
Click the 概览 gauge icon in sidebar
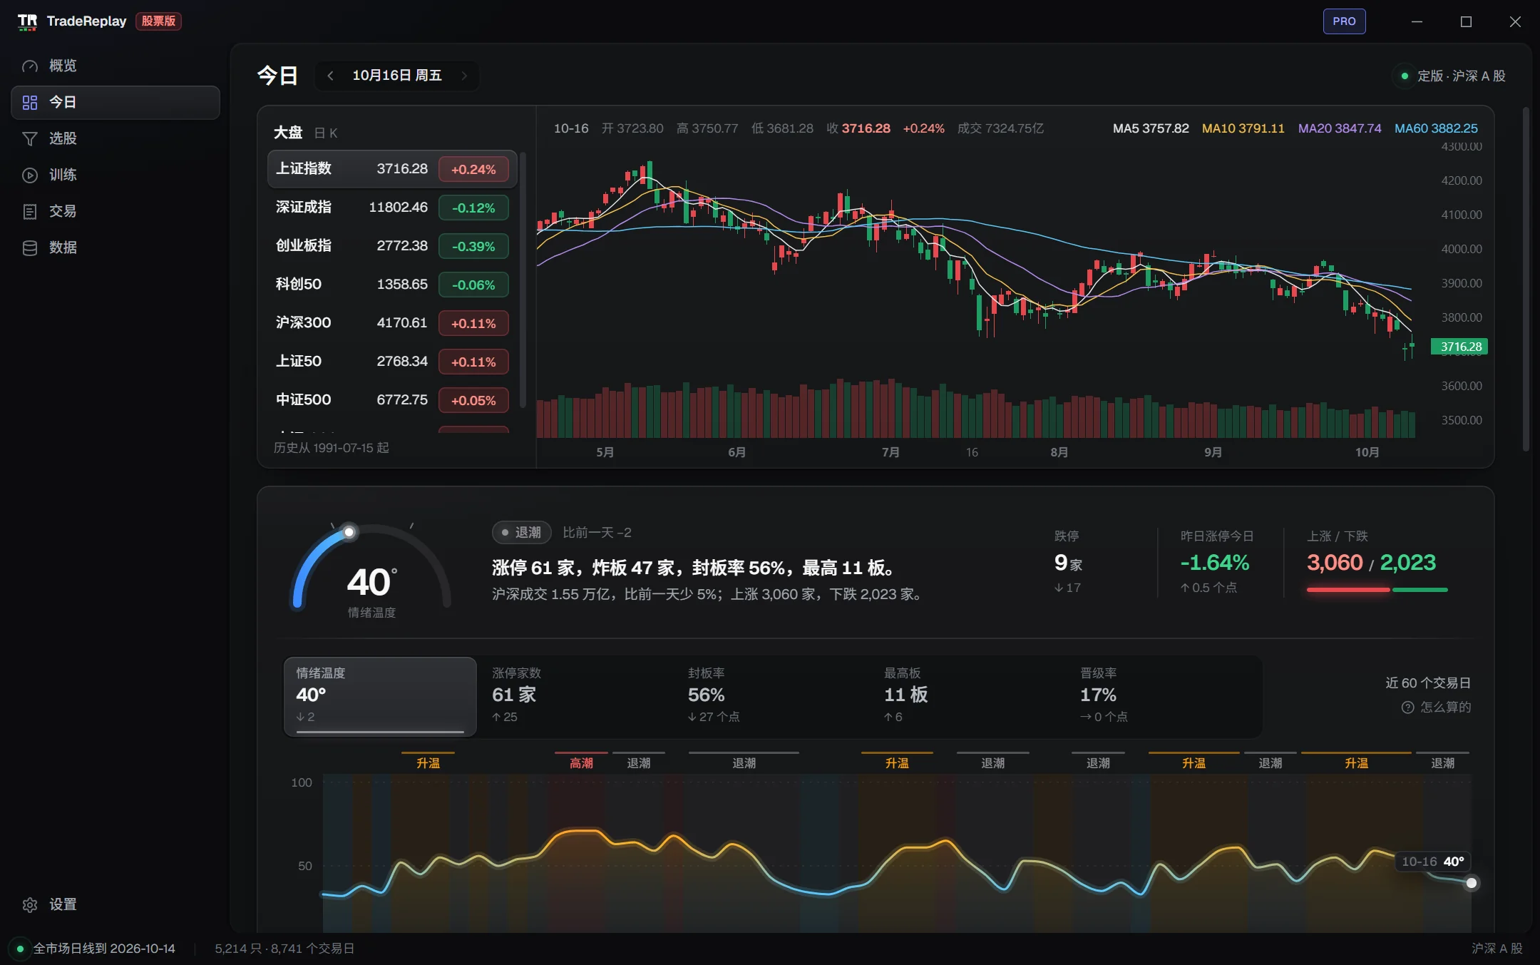tap(30, 66)
